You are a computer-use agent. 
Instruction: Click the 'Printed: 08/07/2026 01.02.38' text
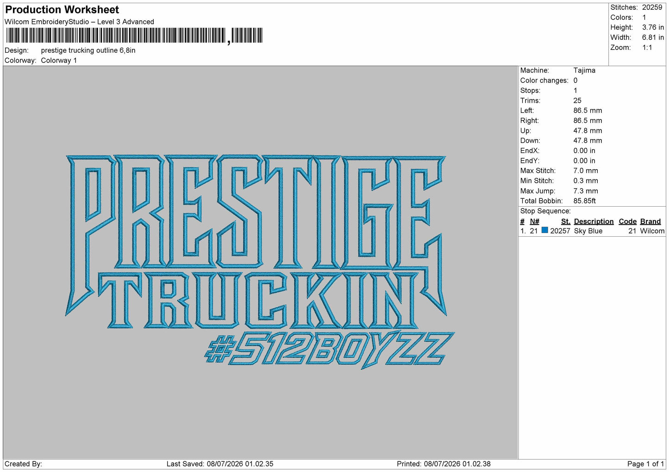tap(444, 464)
